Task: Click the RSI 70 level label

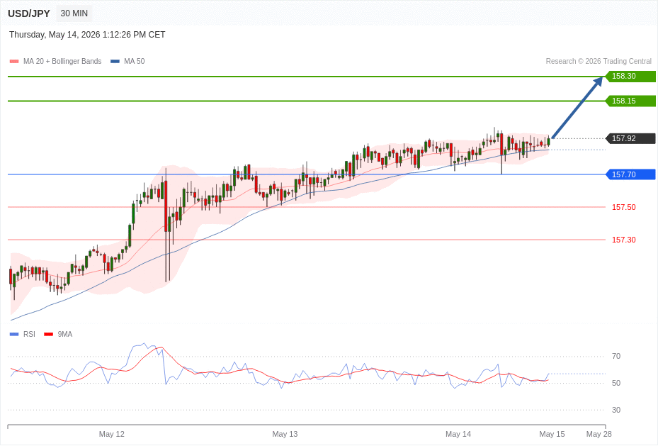Action: 616,356
